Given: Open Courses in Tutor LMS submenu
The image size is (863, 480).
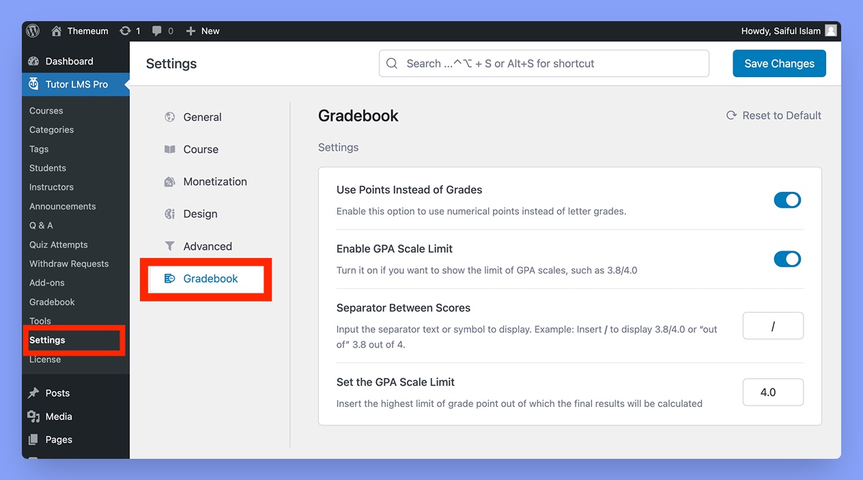Looking at the screenshot, I should (x=46, y=111).
